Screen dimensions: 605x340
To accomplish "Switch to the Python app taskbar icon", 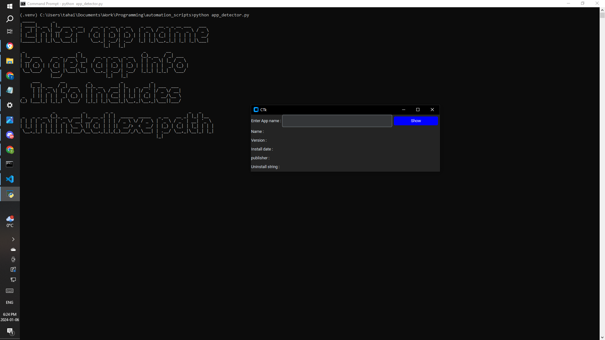I will [10, 194].
